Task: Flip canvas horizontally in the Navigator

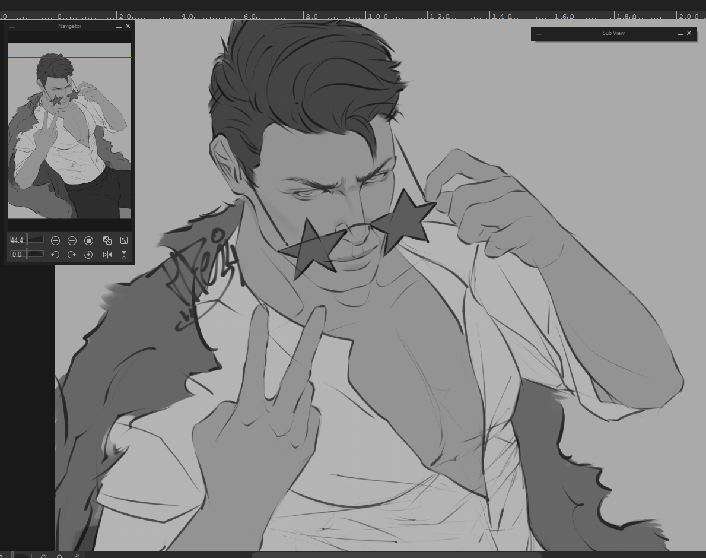Action: click(x=107, y=255)
